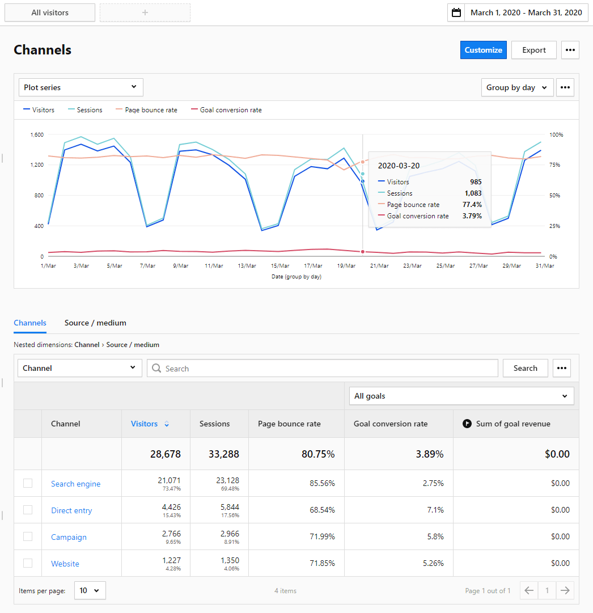Open the three-dot menu next to Export
593x613 pixels.
(570, 50)
